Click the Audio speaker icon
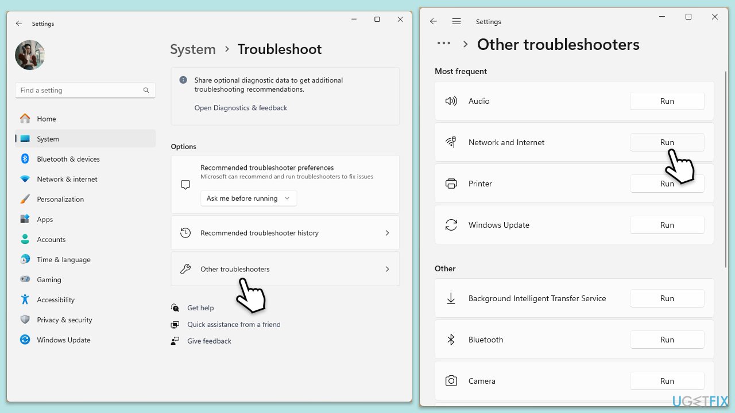 (x=451, y=101)
